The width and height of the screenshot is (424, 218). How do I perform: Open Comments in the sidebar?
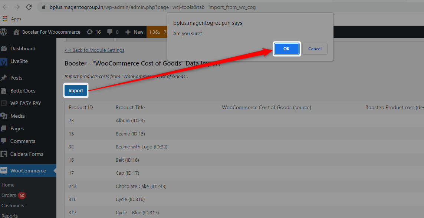click(x=23, y=141)
